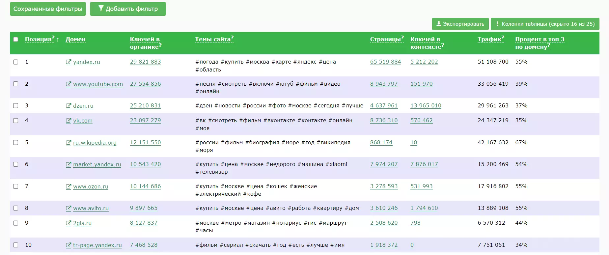Open context keywords count 13 965 010
Image resolution: width=609 pixels, height=255 pixels.
click(426, 105)
